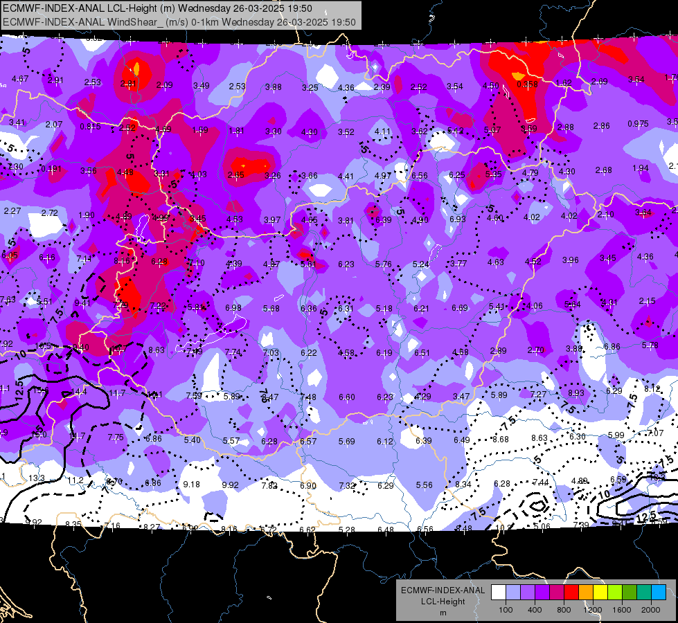Screen dimensions: 678x623
Task: Click the legend label 2000
Action: pyautogui.click(x=651, y=610)
